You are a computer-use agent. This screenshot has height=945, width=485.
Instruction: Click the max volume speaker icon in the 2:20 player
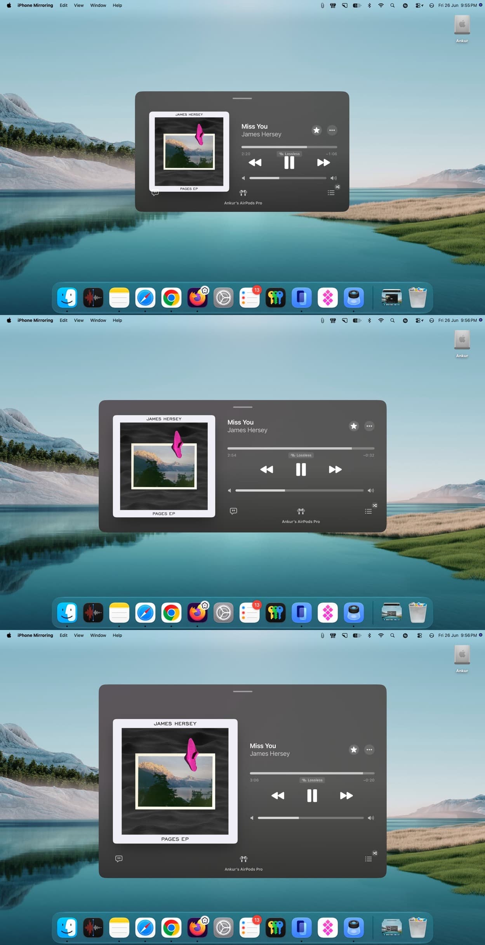click(334, 178)
